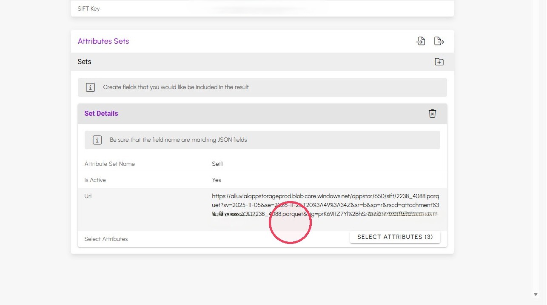The width and height of the screenshot is (547, 305).
Task: Open the SELECT ATTRIBUTES (3) button
Action: (395, 237)
